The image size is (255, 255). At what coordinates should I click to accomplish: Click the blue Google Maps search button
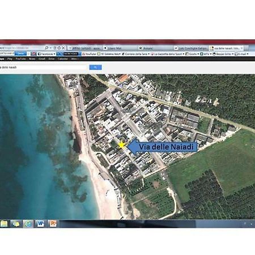pos(95,67)
